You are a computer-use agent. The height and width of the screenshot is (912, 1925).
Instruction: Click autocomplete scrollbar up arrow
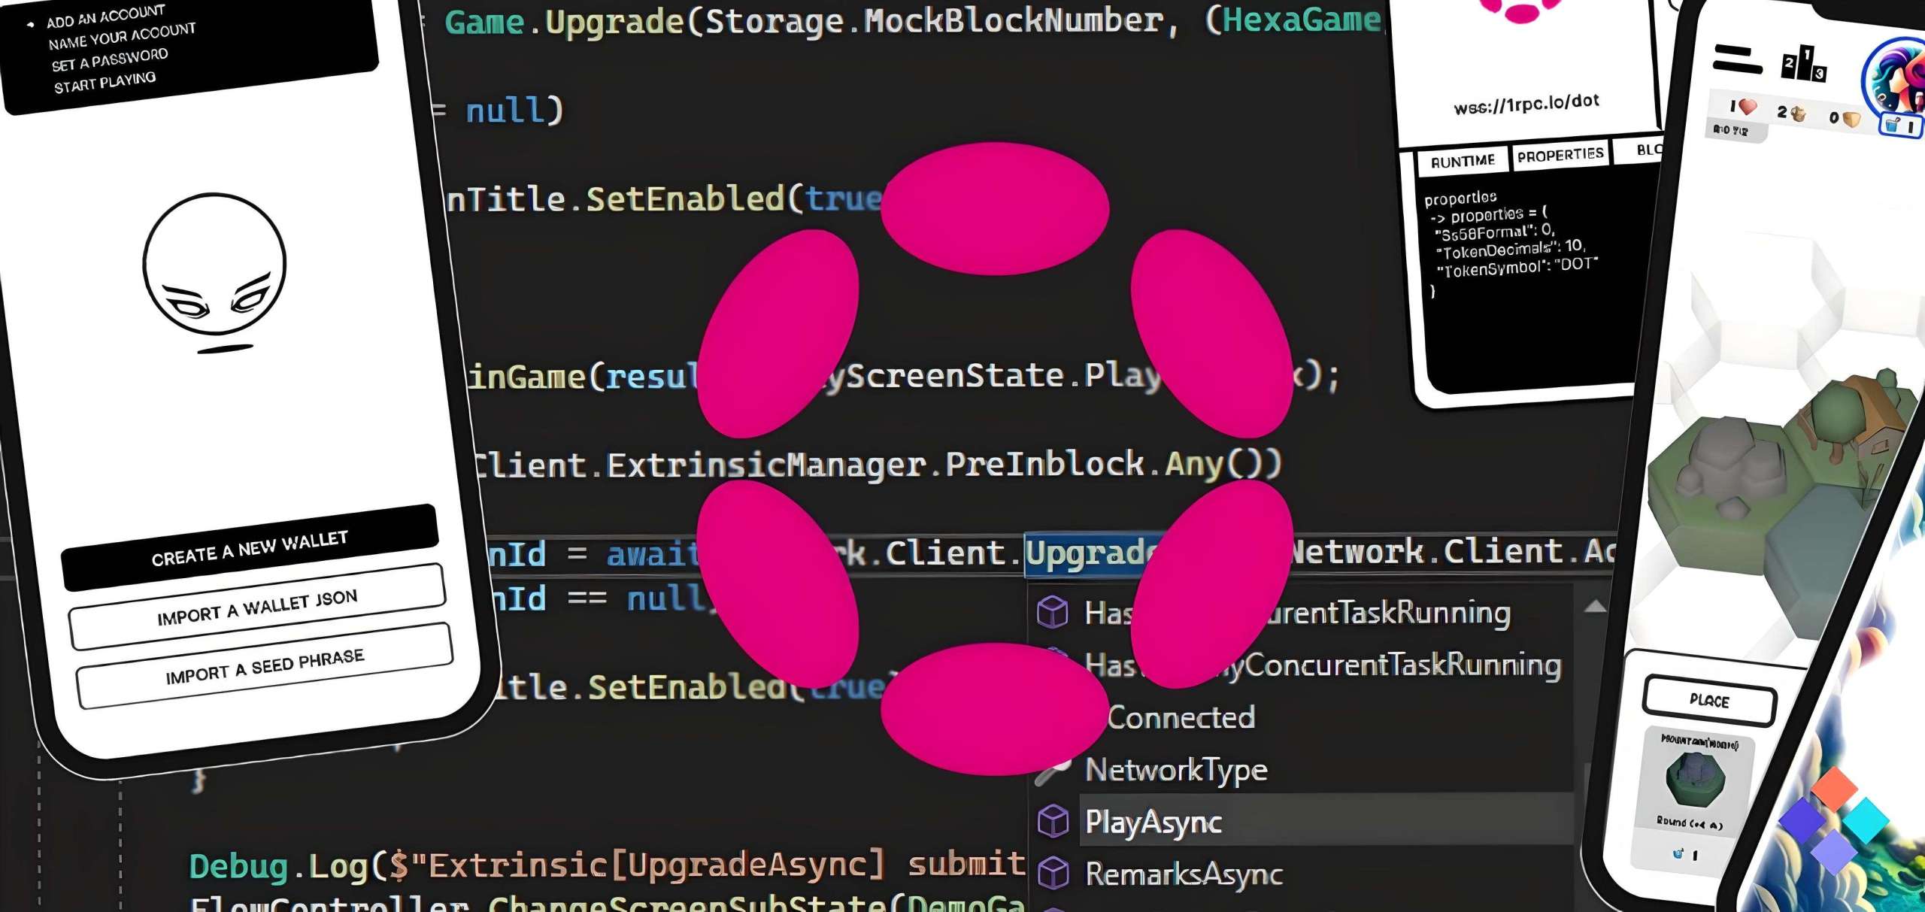[x=1596, y=606]
